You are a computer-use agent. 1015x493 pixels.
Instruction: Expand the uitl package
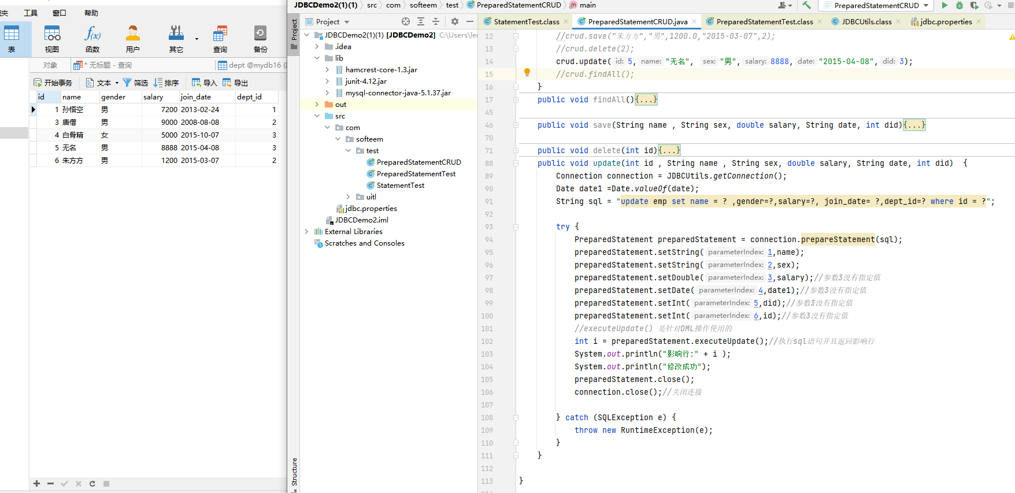tap(348, 197)
